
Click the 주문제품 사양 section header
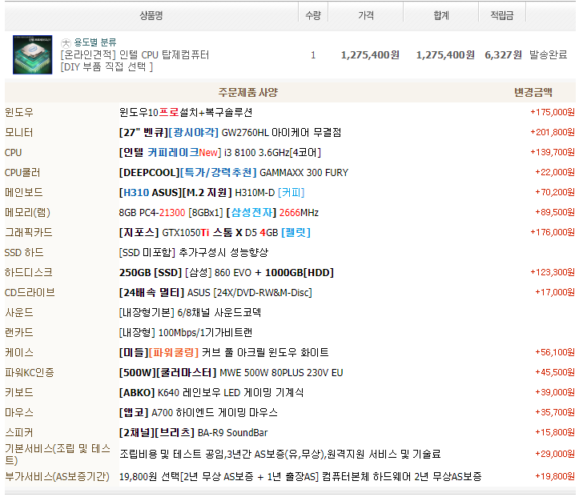coord(247,92)
